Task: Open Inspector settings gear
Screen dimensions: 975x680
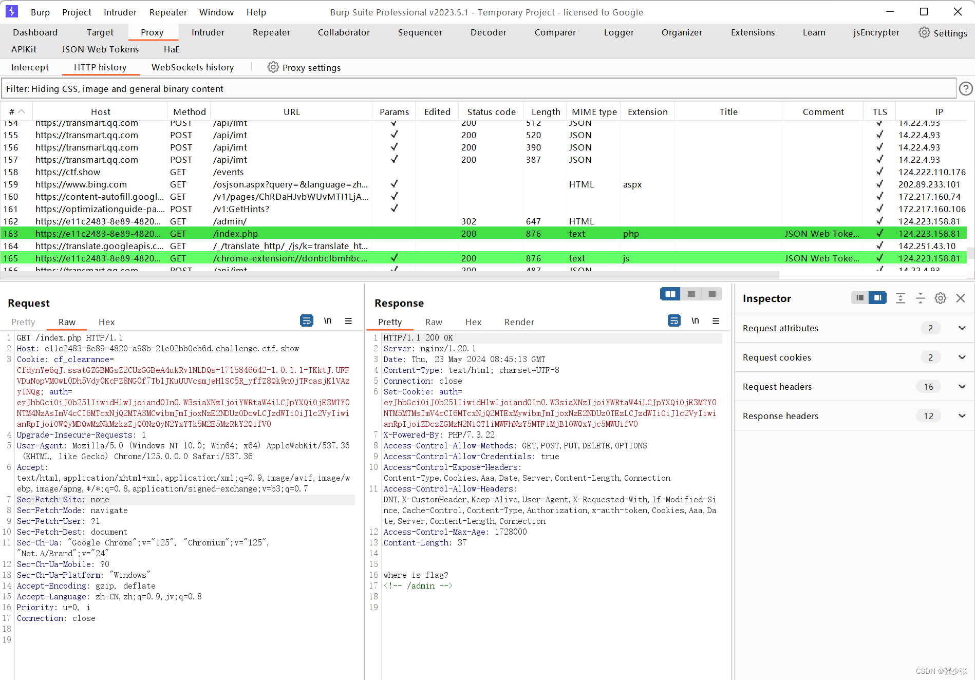Action: pyautogui.click(x=941, y=298)
